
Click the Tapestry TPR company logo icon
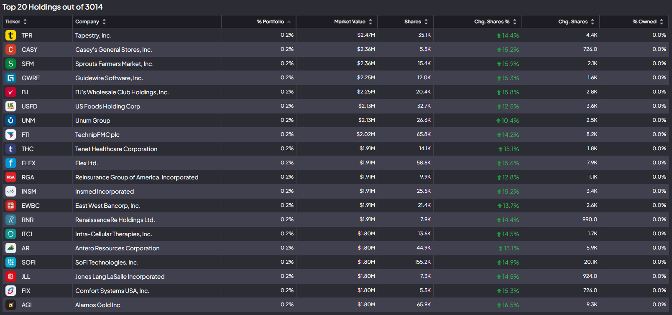(x=10, y=35)
